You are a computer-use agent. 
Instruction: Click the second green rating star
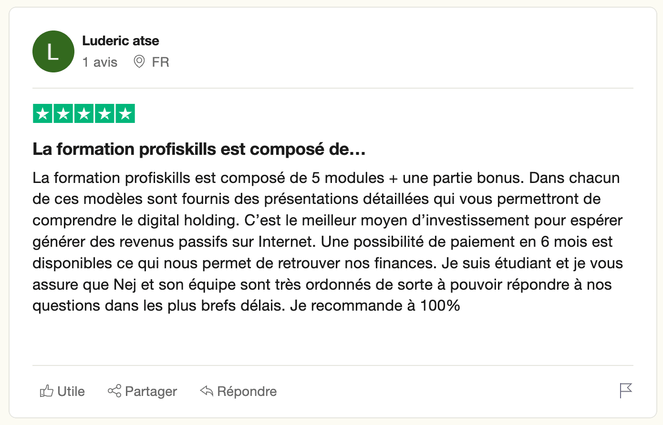click(x=63, y=114)
